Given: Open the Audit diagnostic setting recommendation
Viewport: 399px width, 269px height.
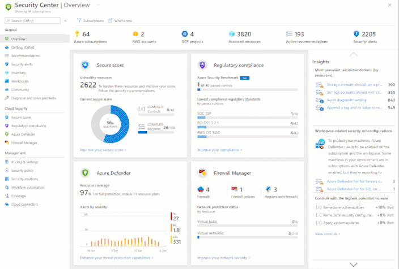Looking at the screenshot, I should tap(346, 100).
